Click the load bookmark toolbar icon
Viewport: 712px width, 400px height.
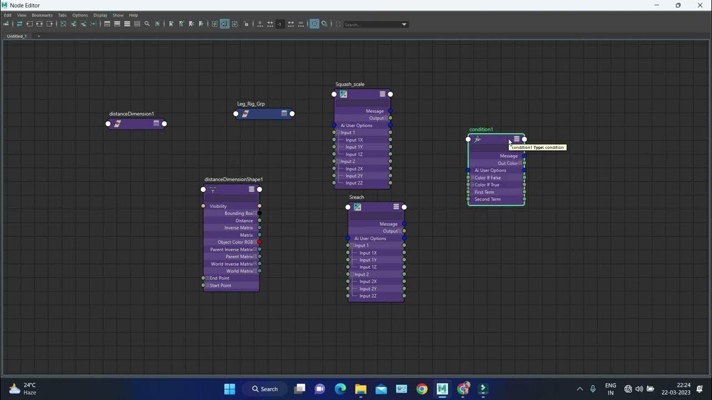coord(181,24)
